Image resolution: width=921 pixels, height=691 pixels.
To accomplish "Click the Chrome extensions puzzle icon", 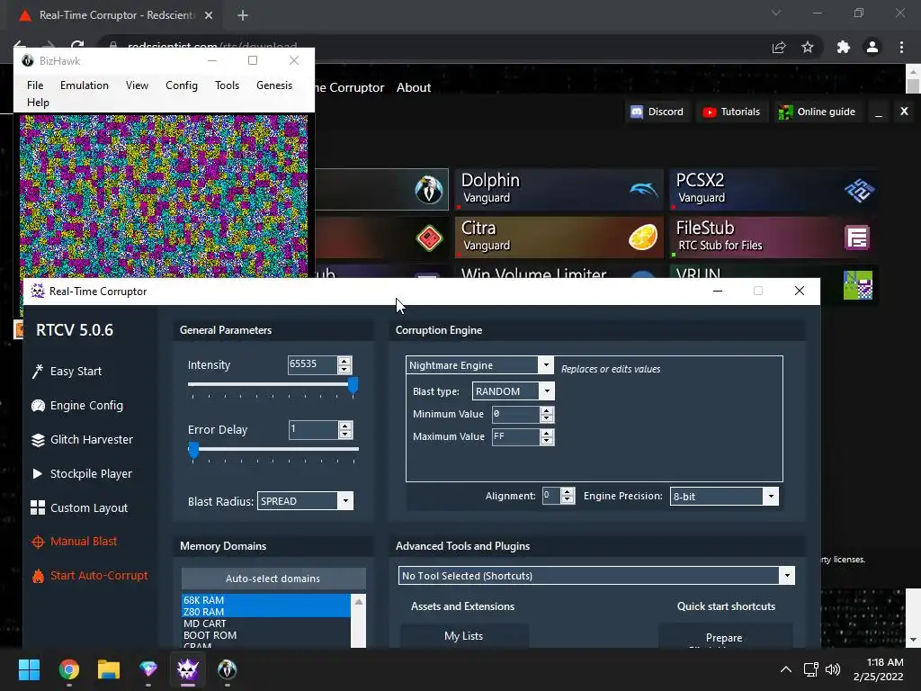I will click(843, 47).
